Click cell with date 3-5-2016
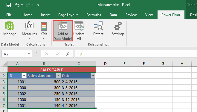 [78, 88]
